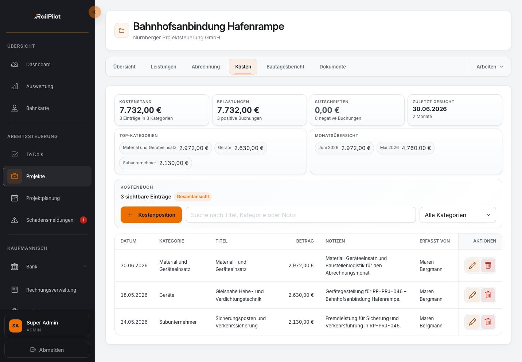Click the Datum column header

[x=129, y=241]
